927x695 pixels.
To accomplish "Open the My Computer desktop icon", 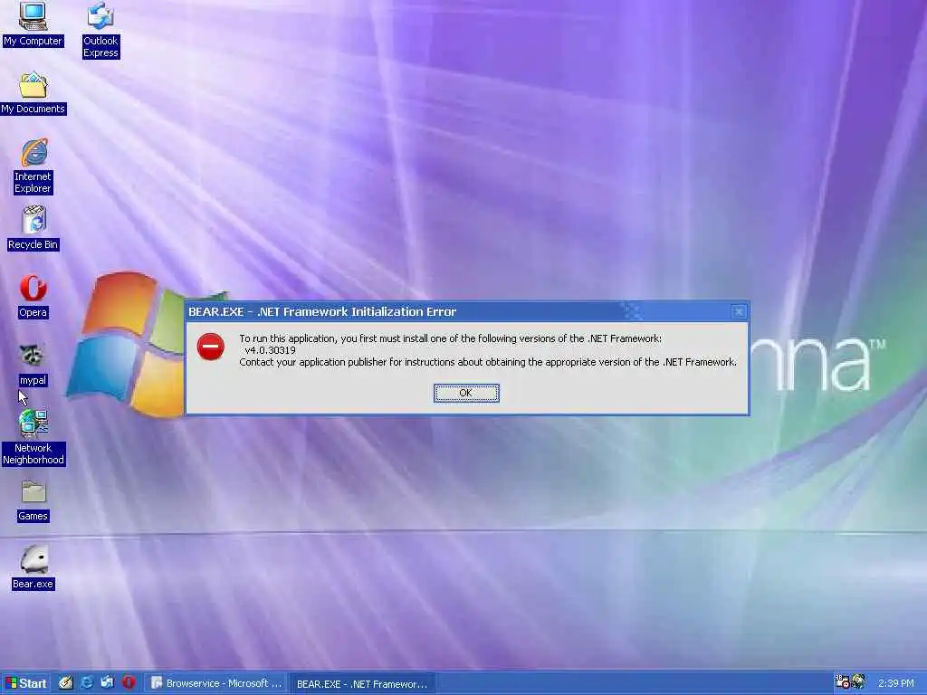I will tap(33, 24).
